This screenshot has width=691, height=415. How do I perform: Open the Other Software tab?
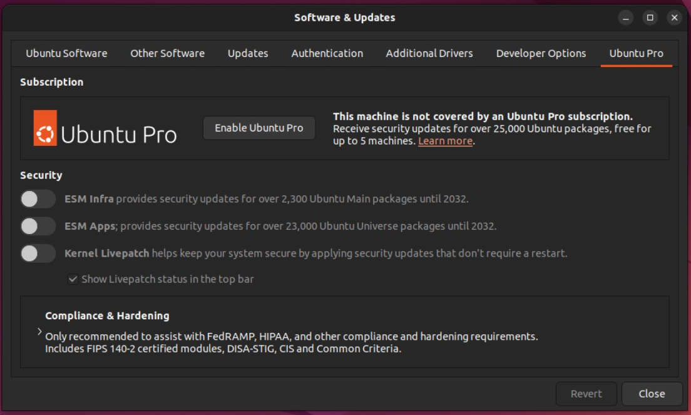[168, 53]
